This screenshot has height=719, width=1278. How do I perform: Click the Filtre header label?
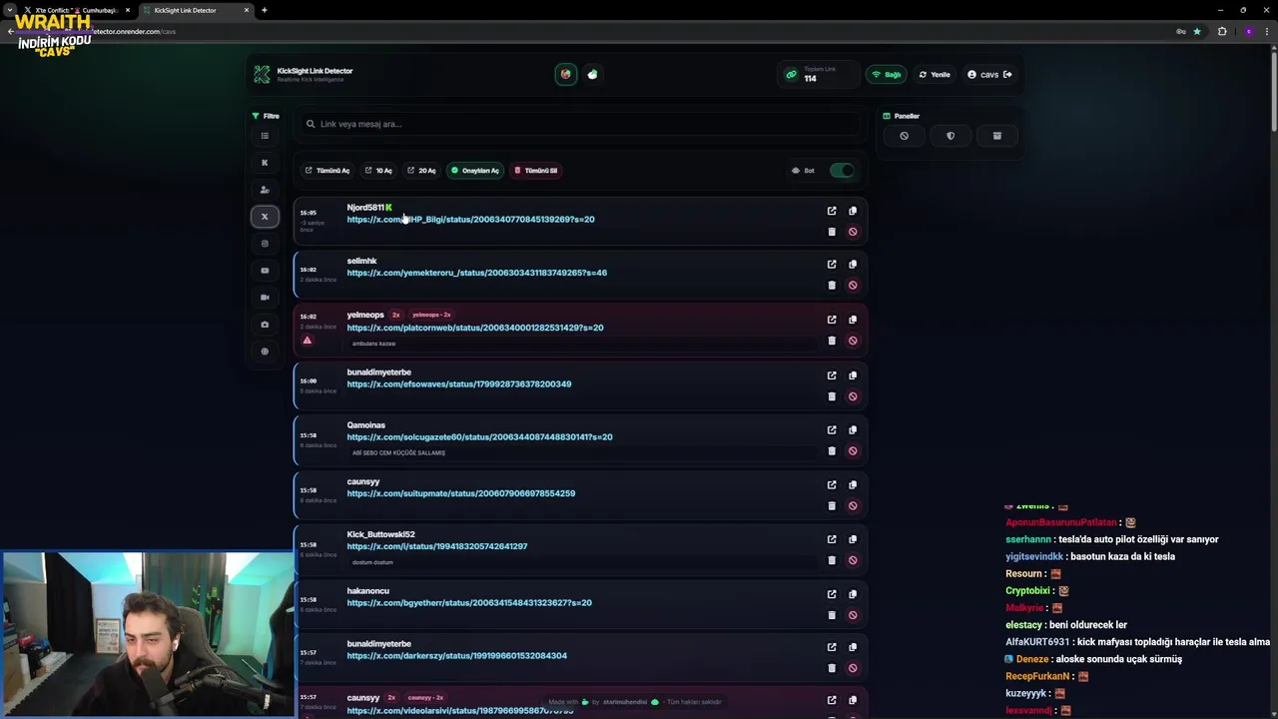point(266,116)
